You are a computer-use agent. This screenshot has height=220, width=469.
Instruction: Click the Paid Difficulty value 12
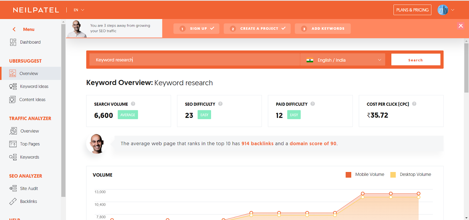[279, 115]
